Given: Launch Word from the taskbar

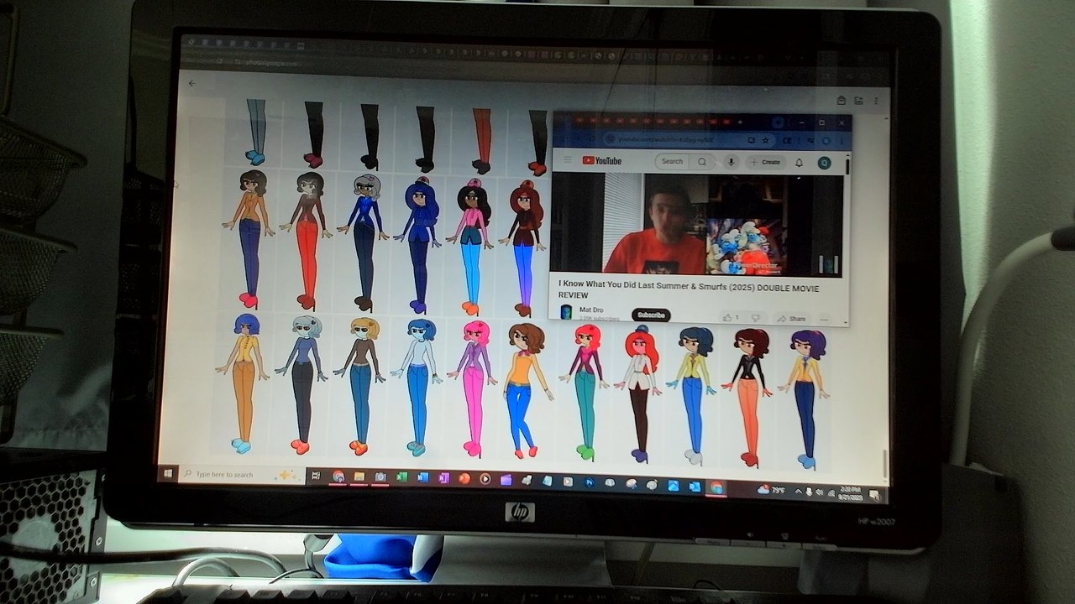Looking at the screenshot, I should coord(422,478).
